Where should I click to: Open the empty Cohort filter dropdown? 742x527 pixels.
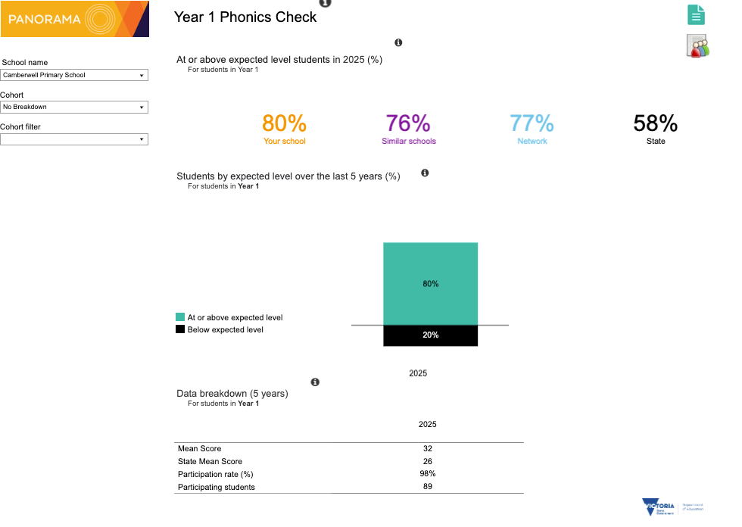pyautogui.click(x=74, y=139)
